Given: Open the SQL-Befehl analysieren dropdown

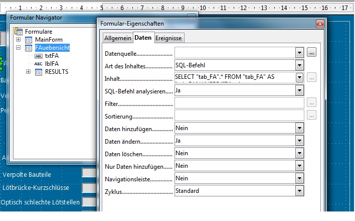Looking at the screenshot, I should pos(300,90).
